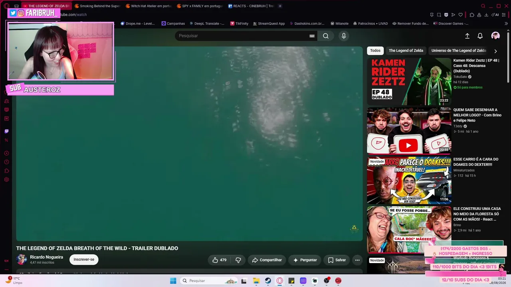Click the browser downloads icon in toolbar
The width and height of the screenshot is (511, 287).
click(486, 15)
